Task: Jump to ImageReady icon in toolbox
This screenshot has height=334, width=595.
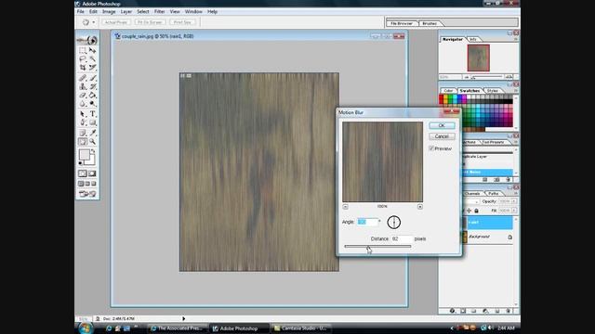Action: [87, 194]
